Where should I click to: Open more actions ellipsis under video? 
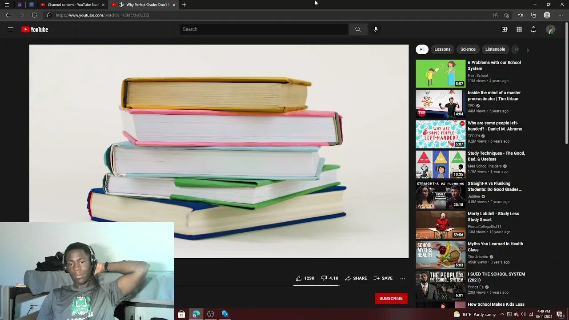coord(403,278)
